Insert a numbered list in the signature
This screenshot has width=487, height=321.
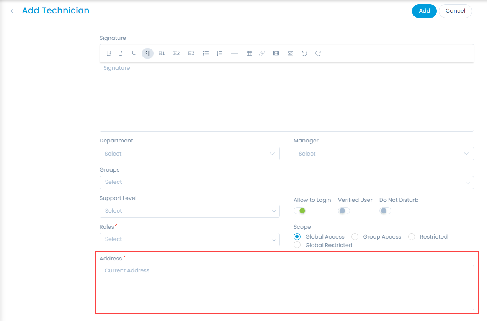[x=219, y=53]
